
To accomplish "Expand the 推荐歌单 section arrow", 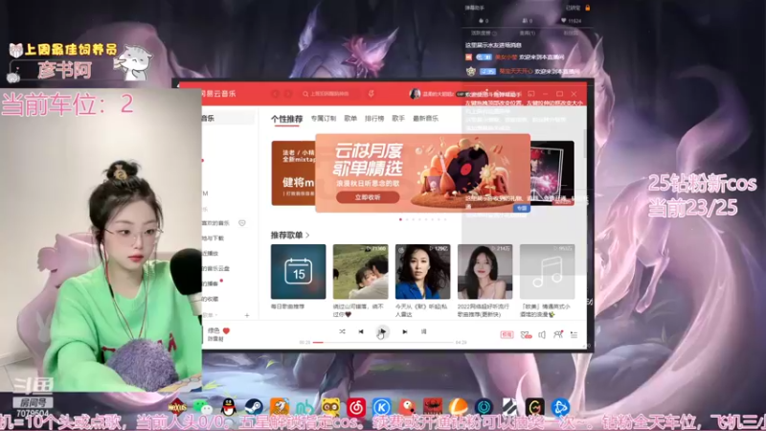I will [x=307, y=236].
